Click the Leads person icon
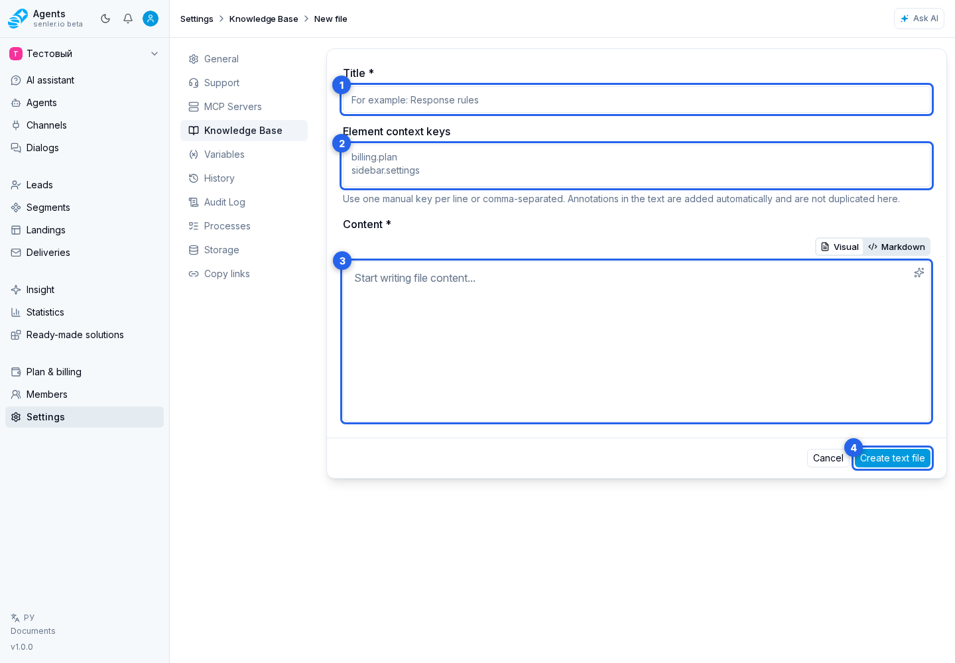 (16, 185)
